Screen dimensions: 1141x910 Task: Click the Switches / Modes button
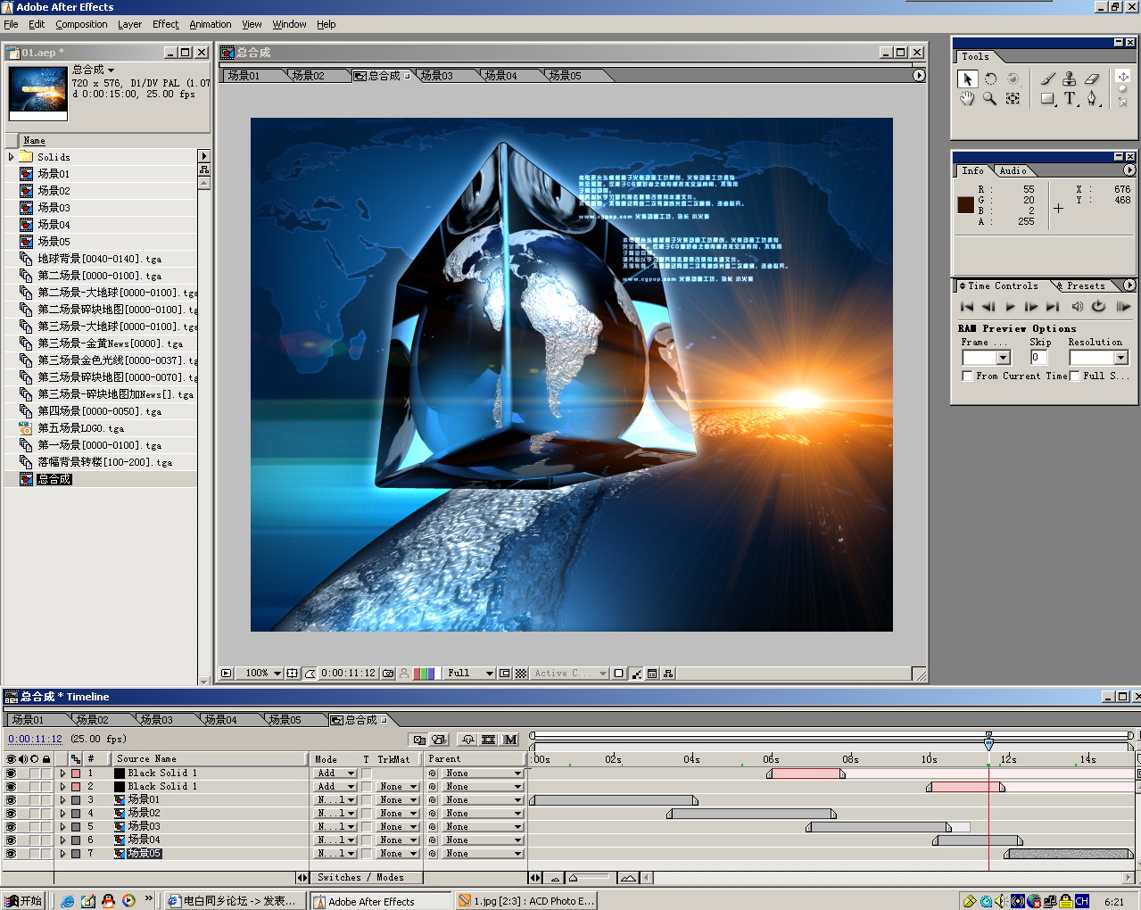[x=360, y=878]
